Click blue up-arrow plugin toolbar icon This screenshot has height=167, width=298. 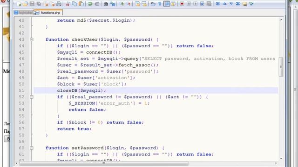point(224,4)
